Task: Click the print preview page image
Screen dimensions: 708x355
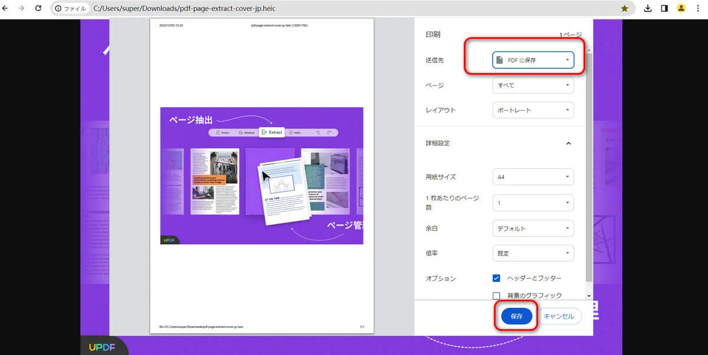Action: point(262,176)
